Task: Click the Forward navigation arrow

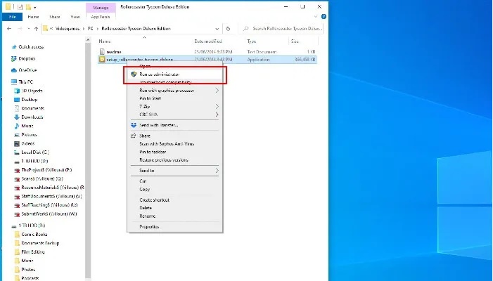Action: click(20, 29)
